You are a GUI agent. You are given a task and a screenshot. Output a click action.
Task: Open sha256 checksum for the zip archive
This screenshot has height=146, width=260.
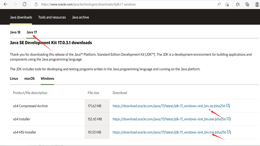[x=220, y=106]
